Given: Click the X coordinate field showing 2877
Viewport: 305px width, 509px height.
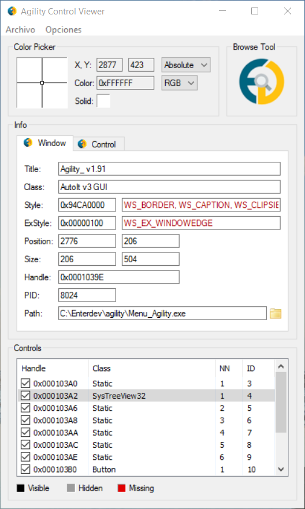Looking at the screenshot, I should coord(109,65).
